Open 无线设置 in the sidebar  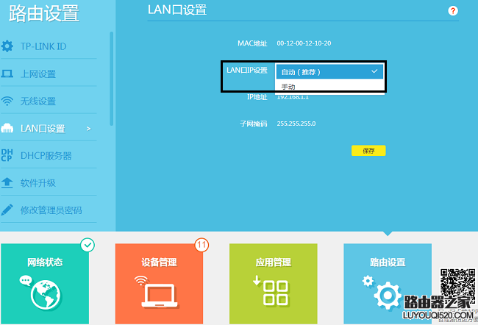38,101
